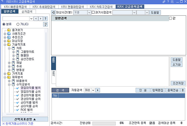
Task: Click 도움말 button in the top toolbar
Action: tap(155, 12)
